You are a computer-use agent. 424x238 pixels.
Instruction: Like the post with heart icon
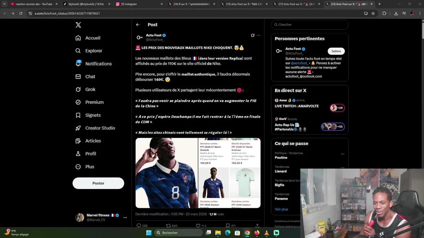[x=198, y=225]
